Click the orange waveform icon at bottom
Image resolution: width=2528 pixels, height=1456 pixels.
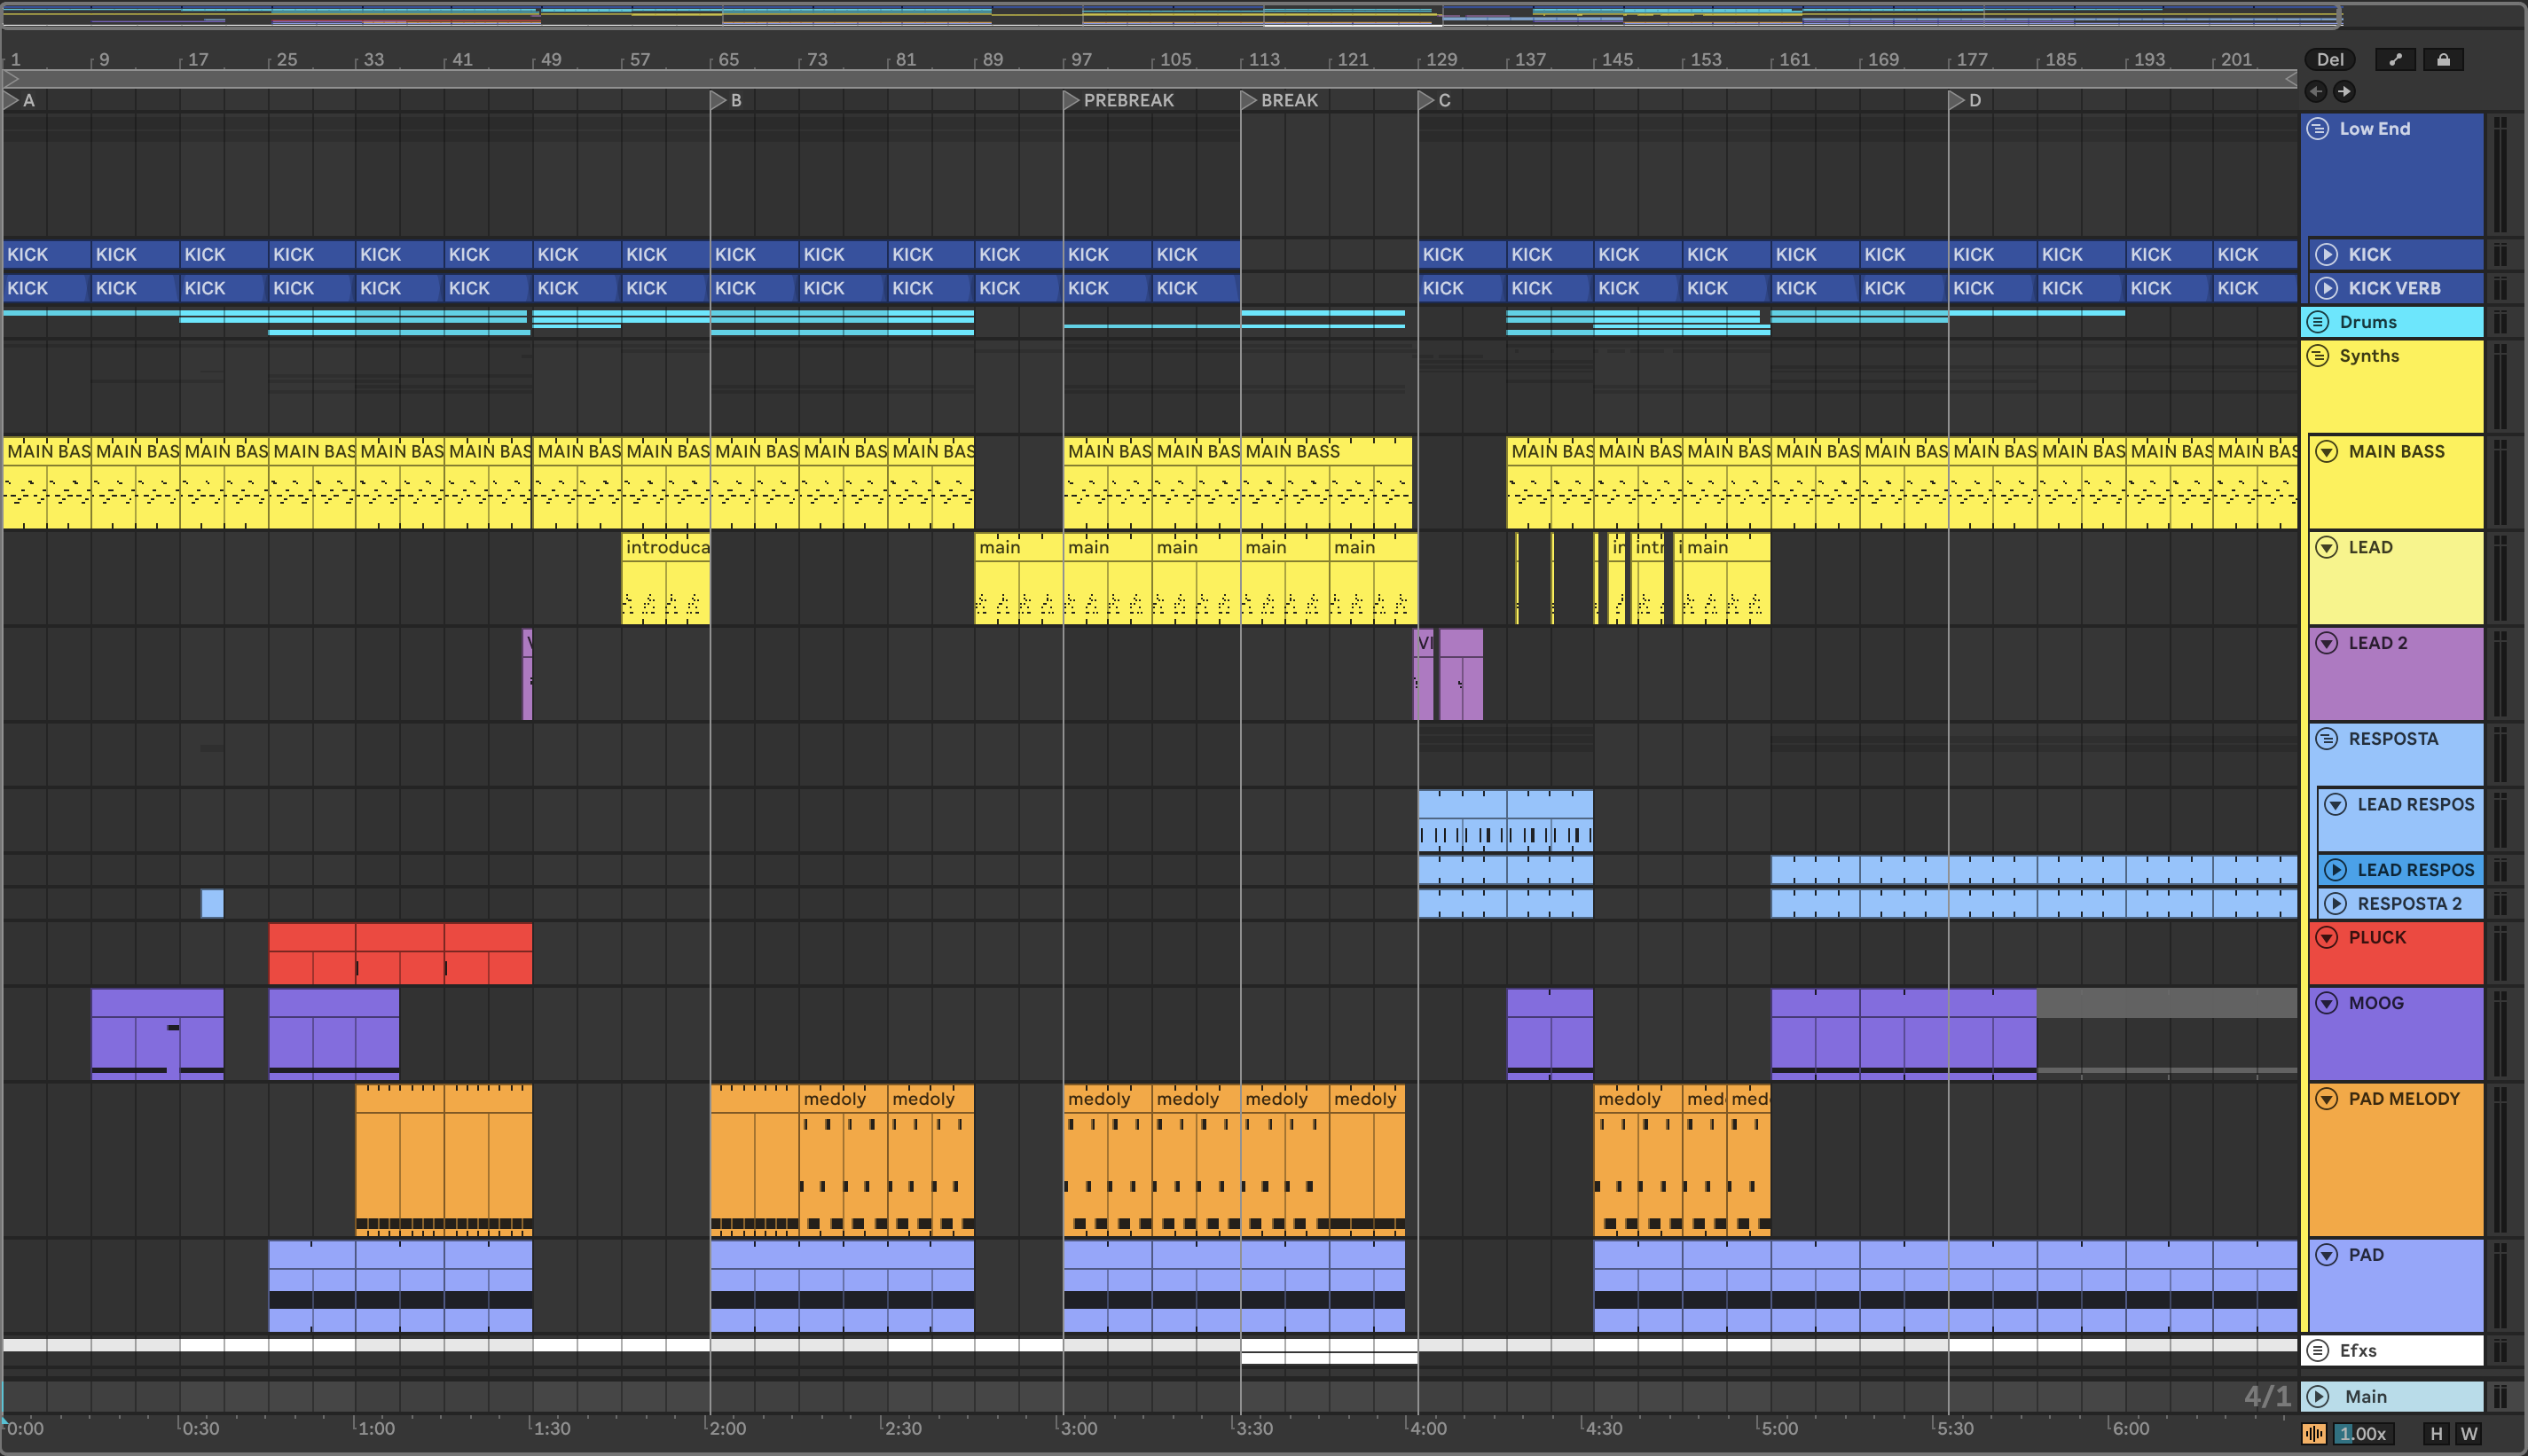pyautogui.click(x=2314, y=1433)
